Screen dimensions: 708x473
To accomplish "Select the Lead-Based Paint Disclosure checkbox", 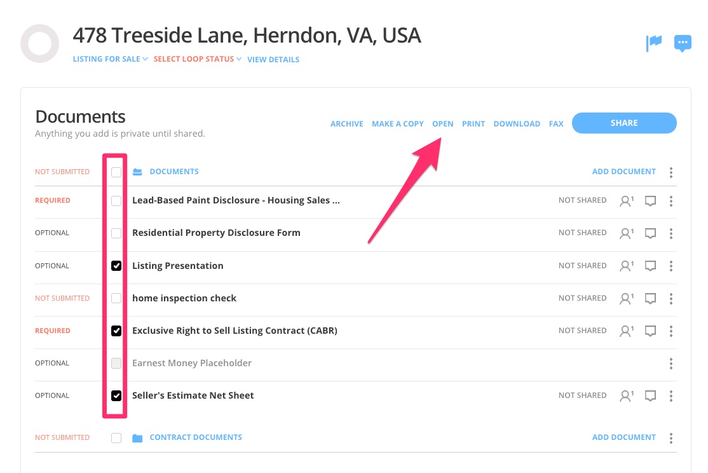I will click(116, 201).
